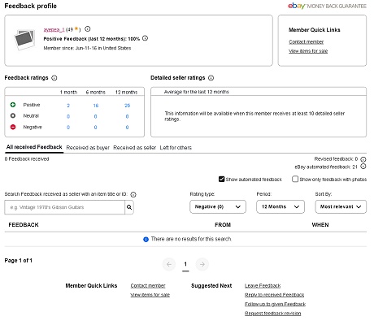Open the Feedback ratings info icon
Viewport: 374px width, 325px height.
pos(54,78)
